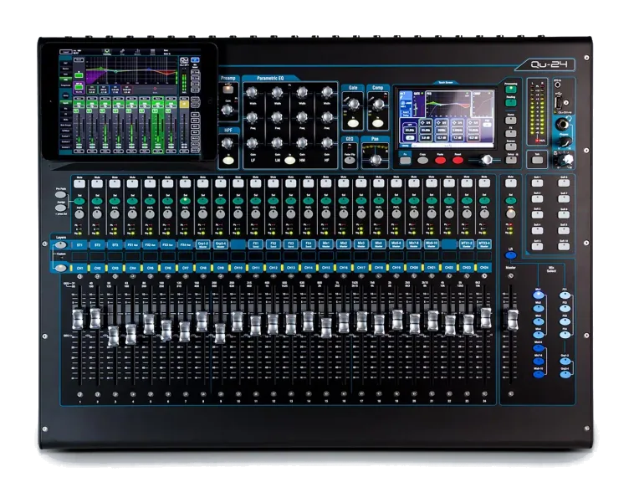Click the CH1 fader

(78, 319)
